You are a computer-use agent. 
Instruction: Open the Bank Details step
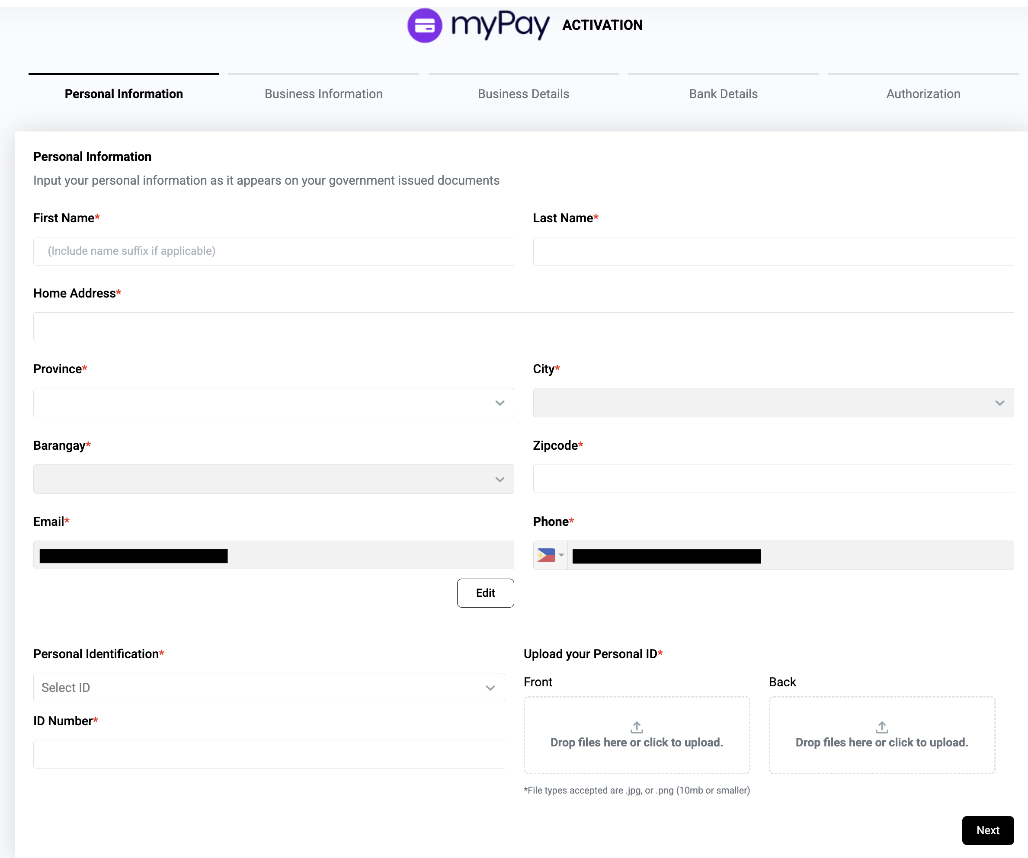coord(723,93)
